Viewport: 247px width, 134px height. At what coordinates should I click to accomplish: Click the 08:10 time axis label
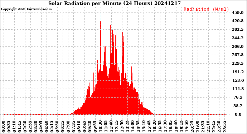[x=79, y=127]
